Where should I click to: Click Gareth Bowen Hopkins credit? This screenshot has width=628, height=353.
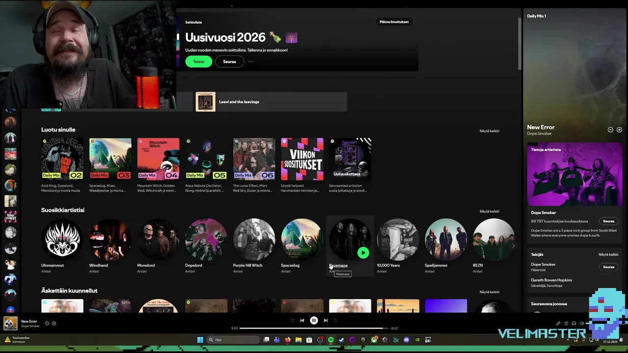551,280
